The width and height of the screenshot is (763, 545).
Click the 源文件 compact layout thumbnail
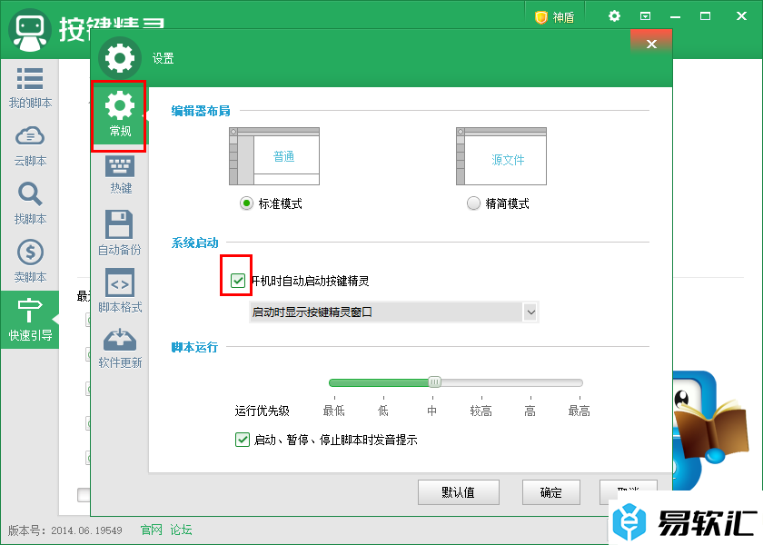point(501,156)
